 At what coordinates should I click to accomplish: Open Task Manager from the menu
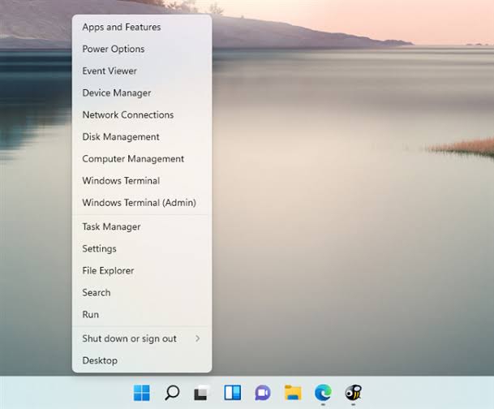(142, 226)
